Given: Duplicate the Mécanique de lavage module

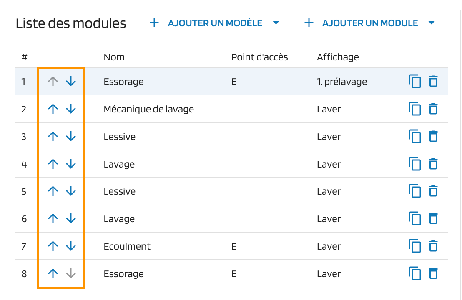Looking at the screenshot, I should click(415, 109).
